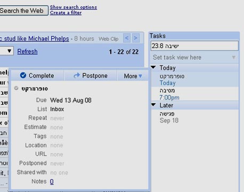
Task: Click the Tasks panel header
Action: (x=194, y=36)
